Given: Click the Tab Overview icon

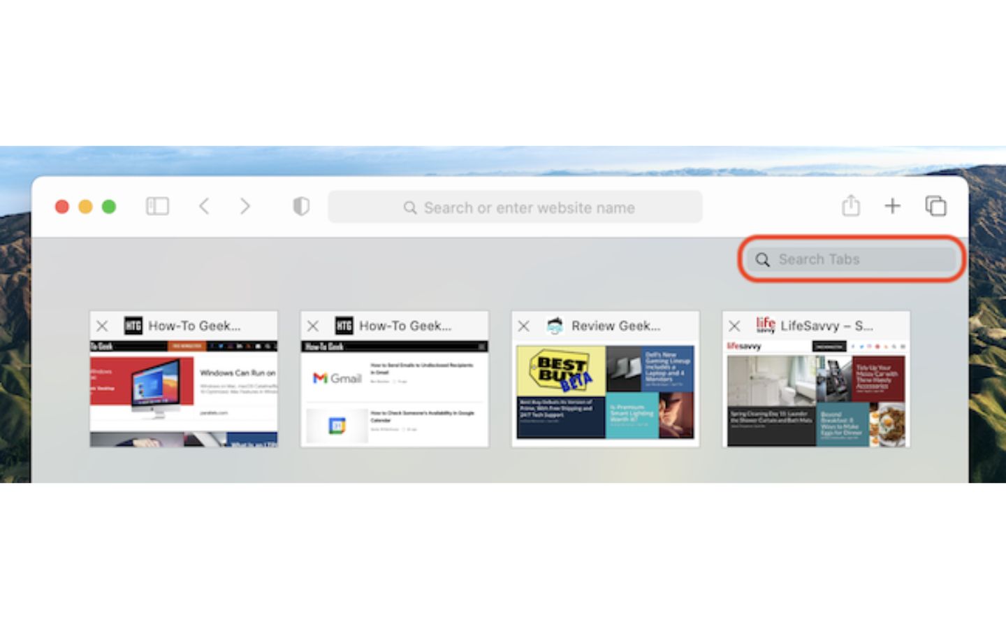Looking at the screenshot, I should tap(935, 206).
